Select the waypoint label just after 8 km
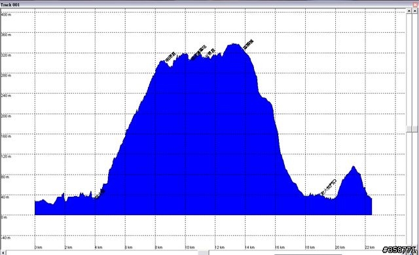Viewport: 419px width, 255px height. (x=170, y=58)
